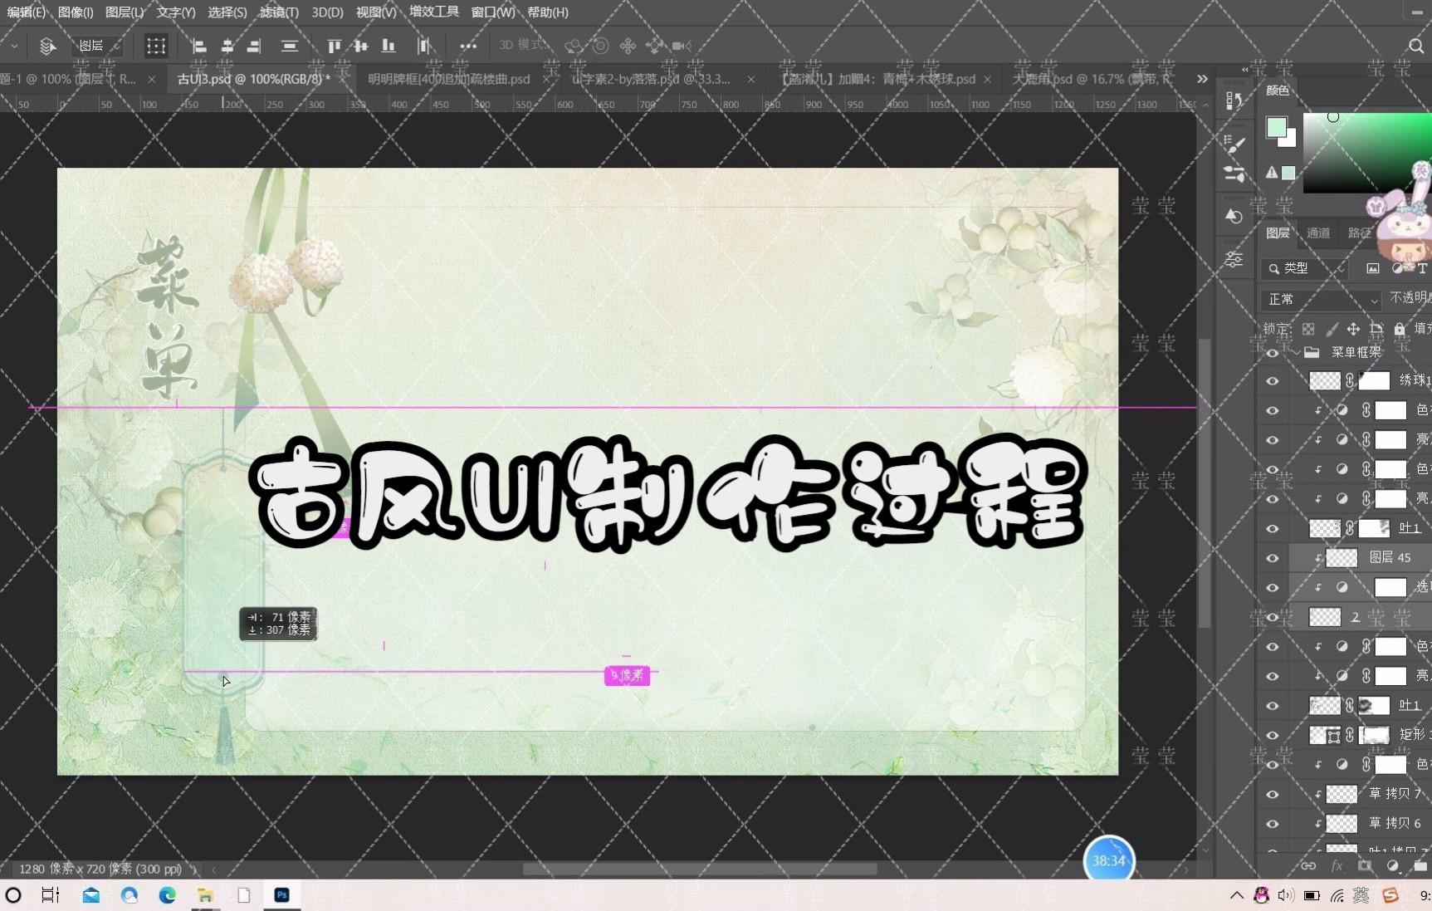Open the 正常 blend mode dropdown
1432x911 pixels.
[x=1320, y=299]
